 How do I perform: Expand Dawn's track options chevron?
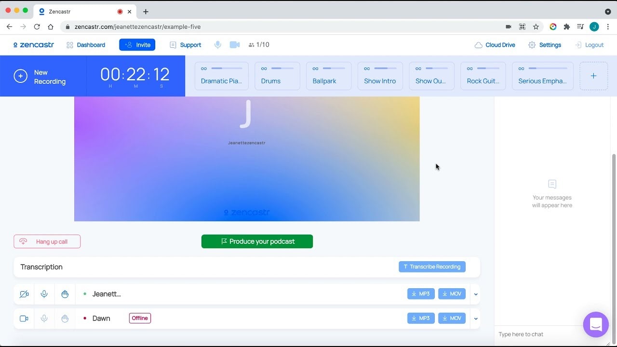click(x=476, y=319)
